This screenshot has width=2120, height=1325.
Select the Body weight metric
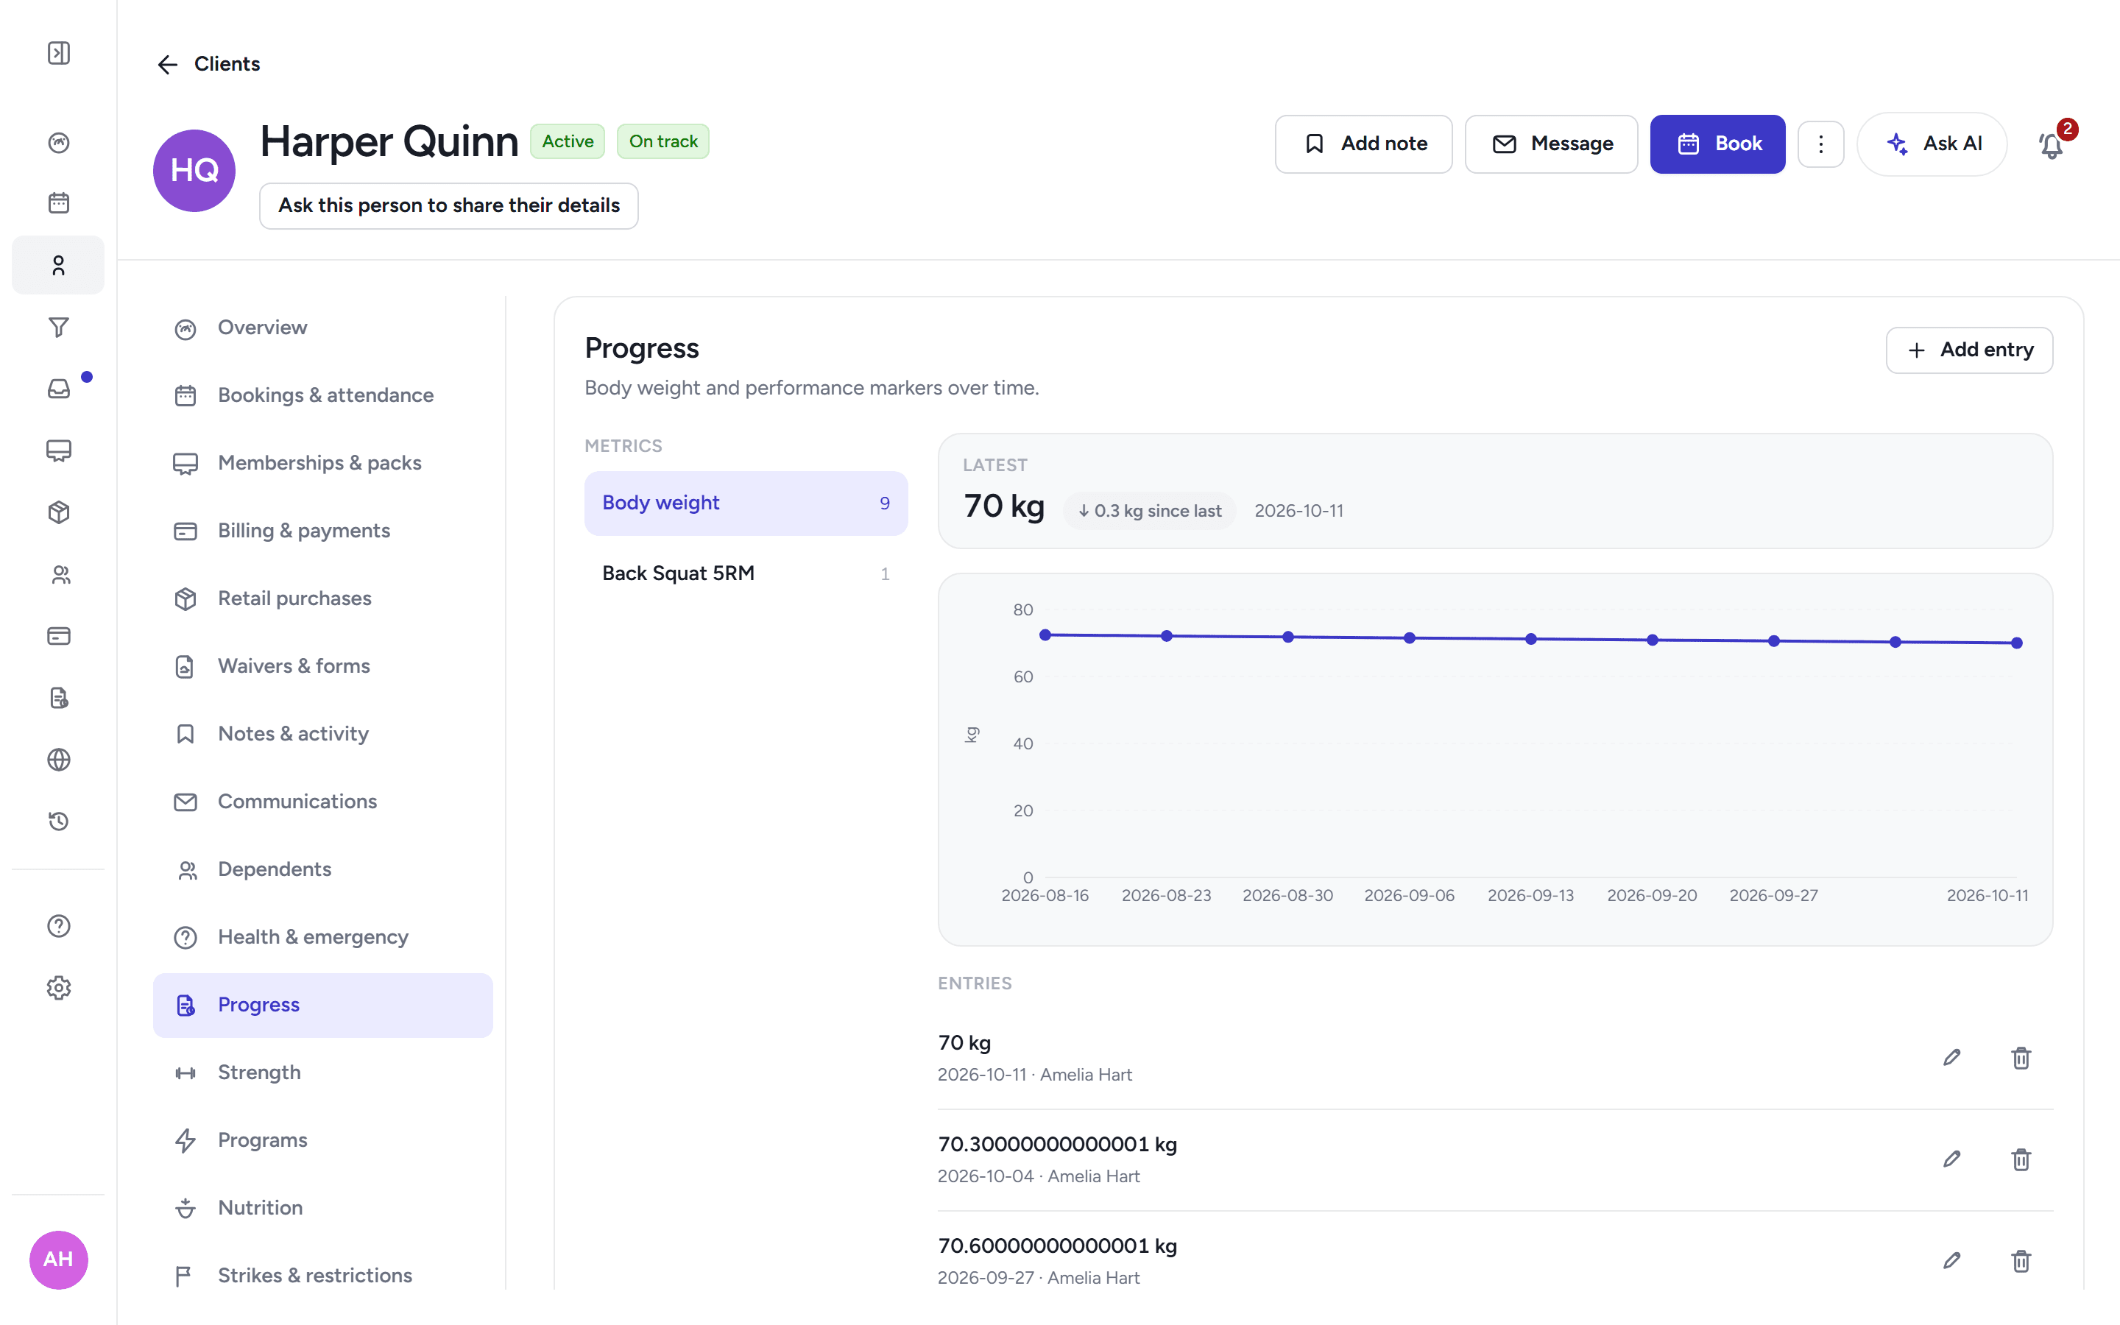(x=746, y=503)
